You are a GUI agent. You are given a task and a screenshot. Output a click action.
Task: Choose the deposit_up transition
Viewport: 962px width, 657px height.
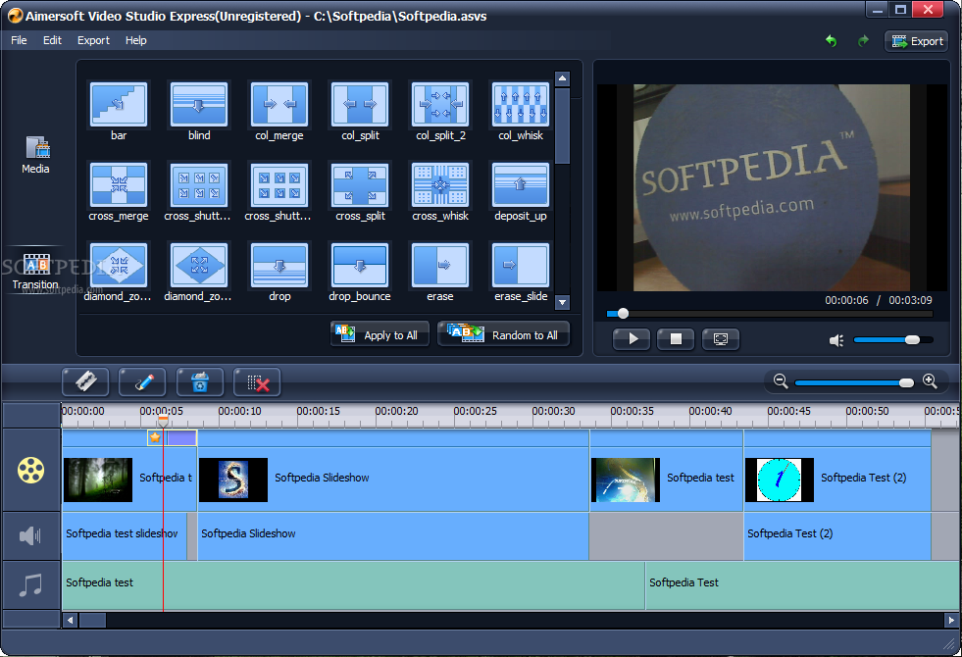pos(521,184)
